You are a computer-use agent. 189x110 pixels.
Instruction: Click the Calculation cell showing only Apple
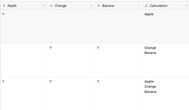(x=166, y=27)
